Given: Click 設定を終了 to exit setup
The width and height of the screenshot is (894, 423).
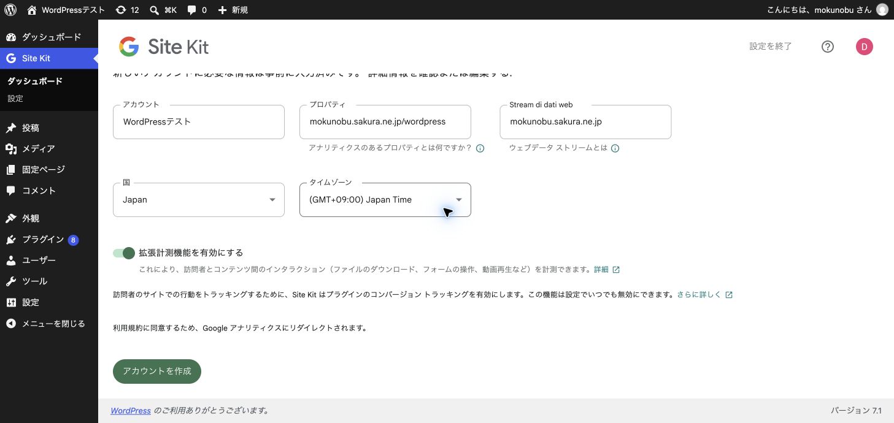Looking at the screenshot, I should point(771,47).
